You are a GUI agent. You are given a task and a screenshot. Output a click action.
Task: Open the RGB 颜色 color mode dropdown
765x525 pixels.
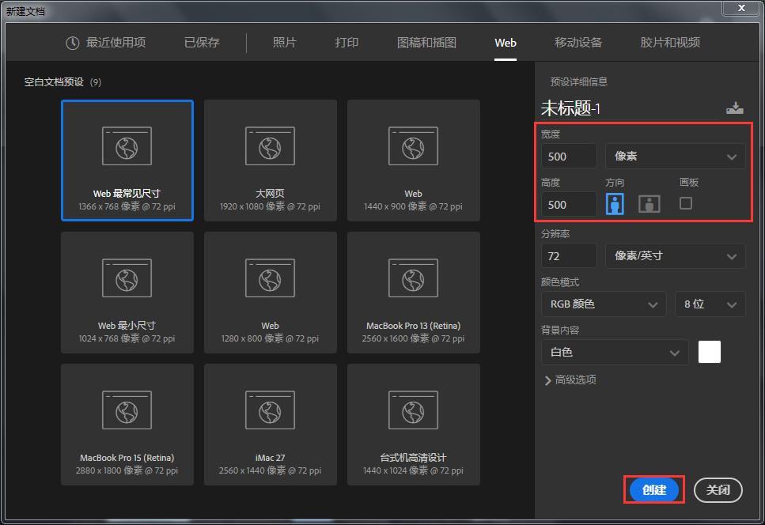coord(603,304)
